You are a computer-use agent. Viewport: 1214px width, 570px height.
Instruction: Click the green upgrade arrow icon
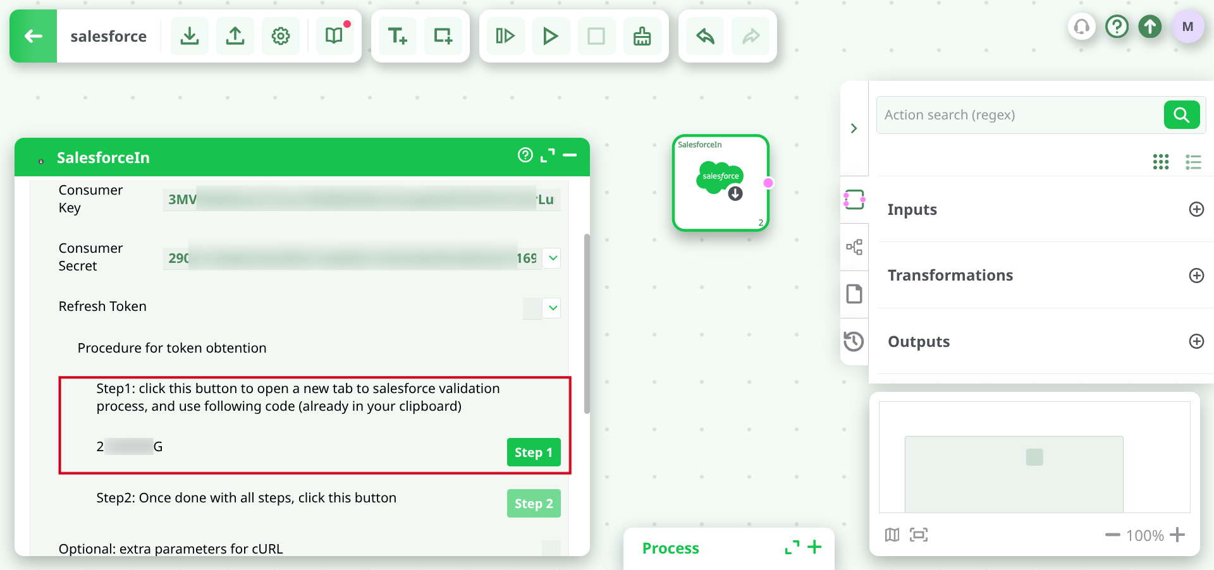pyautogui.click(x=1150, y=27)
